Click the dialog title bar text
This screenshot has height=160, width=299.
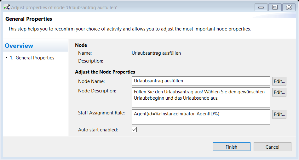64,7
